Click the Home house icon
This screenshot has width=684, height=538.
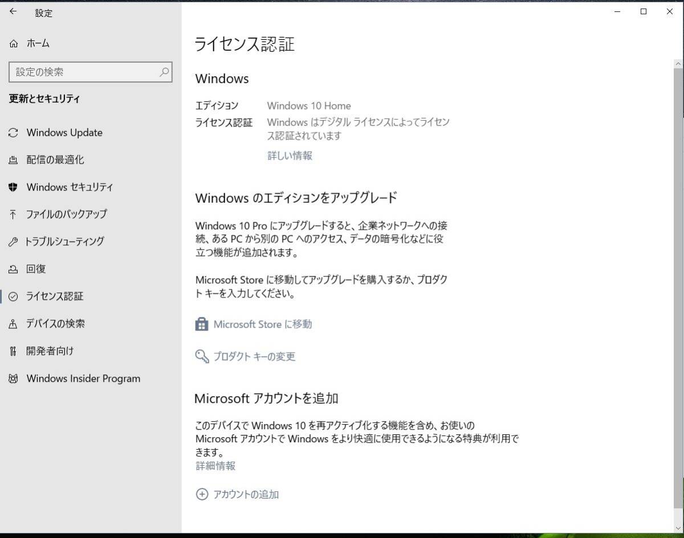pos(14,43)
